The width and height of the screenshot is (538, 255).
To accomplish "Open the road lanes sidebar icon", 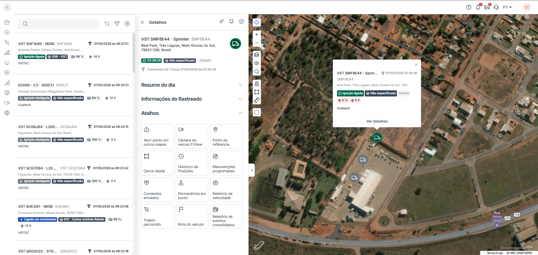I will (x=7, y=63).
